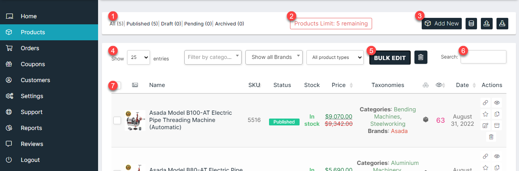This screenshot has height=171, width=519.
Task: Open the Show all Brands dropdown
Action: (274, 57)
